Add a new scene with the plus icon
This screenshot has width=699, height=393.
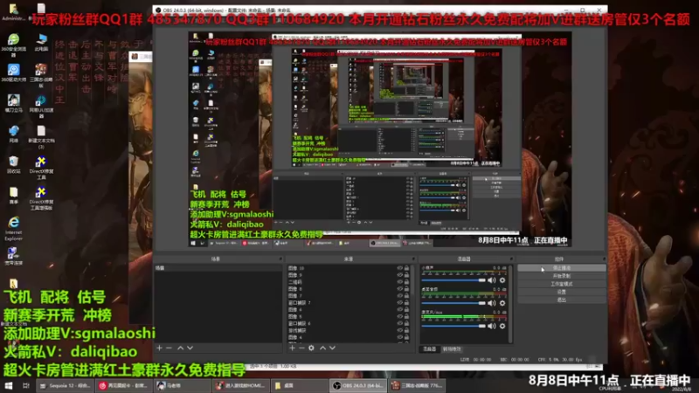(159, 348)
